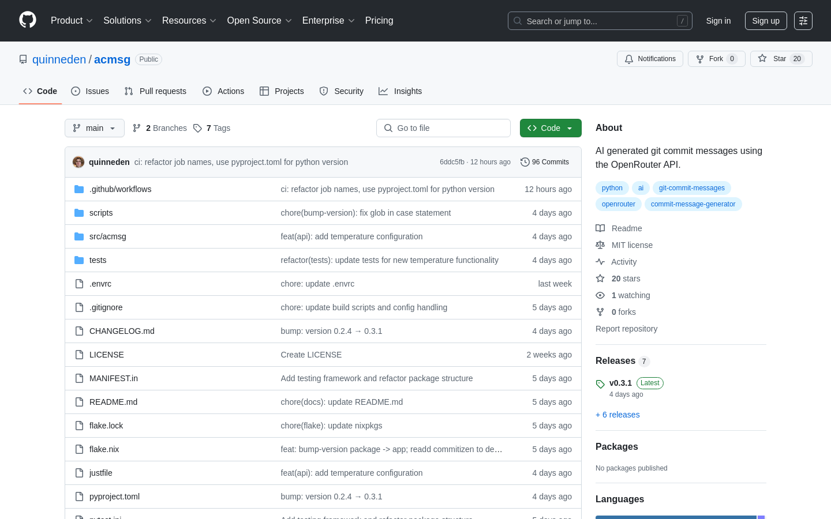
Task: Click the tag icon beside v0.3.1 release
Action: point(600,384)
